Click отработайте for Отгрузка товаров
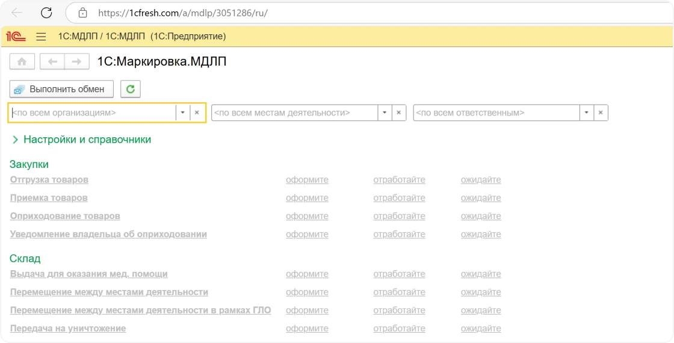This screenshot has width=674, height=343. click(x=400, y=180)
